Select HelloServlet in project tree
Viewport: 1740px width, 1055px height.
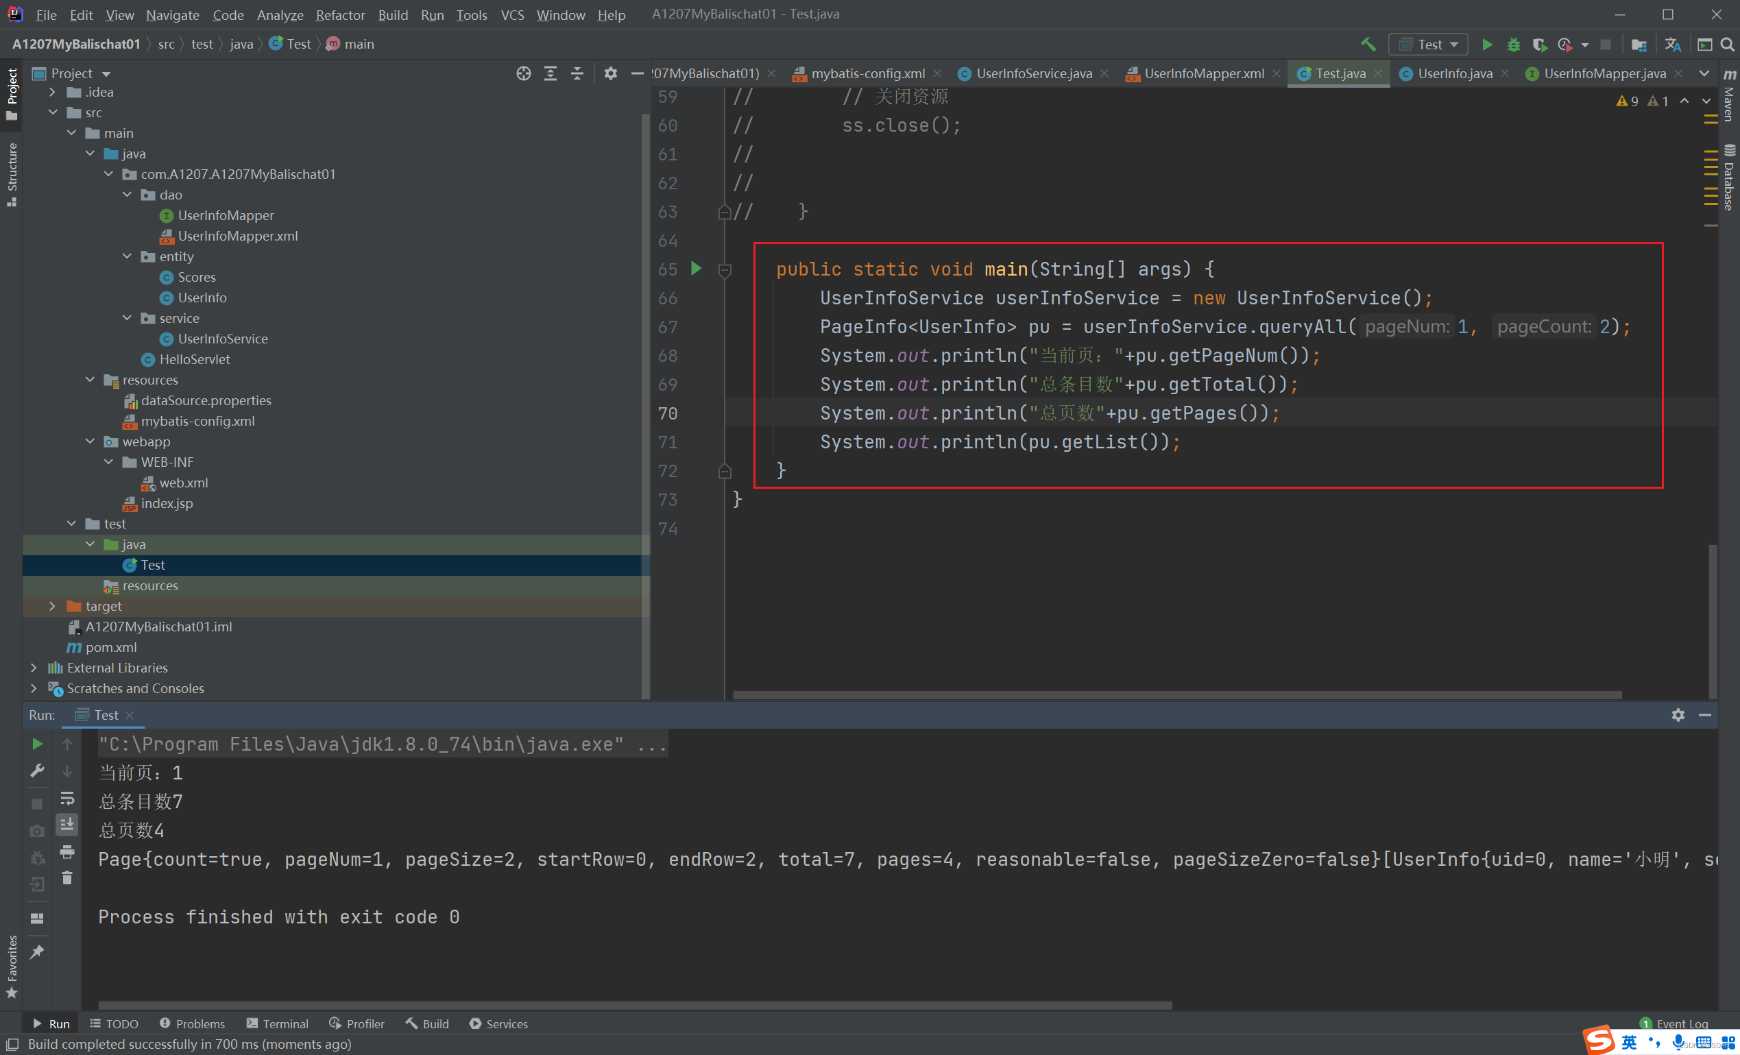pos(194,359)
